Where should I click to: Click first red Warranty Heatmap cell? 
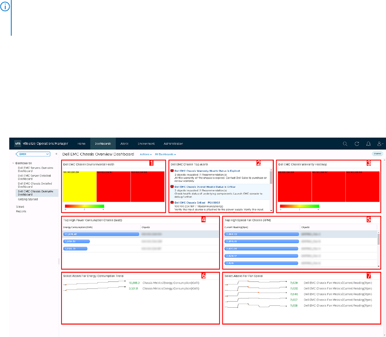(x=295, y=187)
